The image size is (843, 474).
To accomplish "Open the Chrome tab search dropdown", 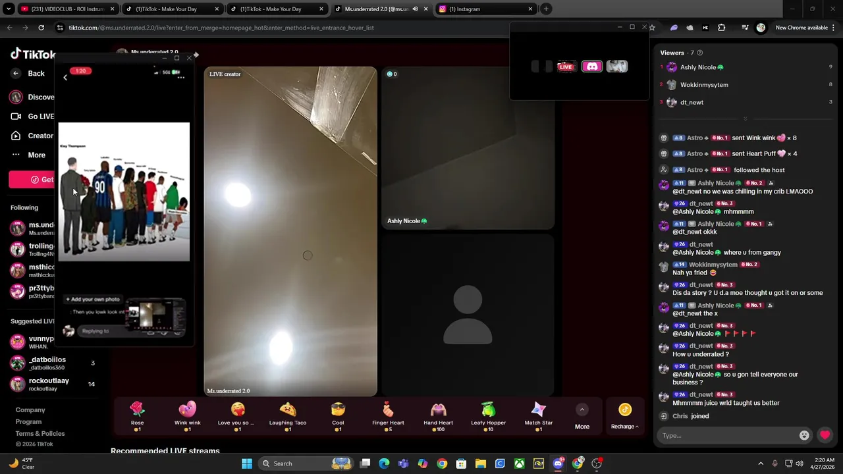I will tap(9, 9).
